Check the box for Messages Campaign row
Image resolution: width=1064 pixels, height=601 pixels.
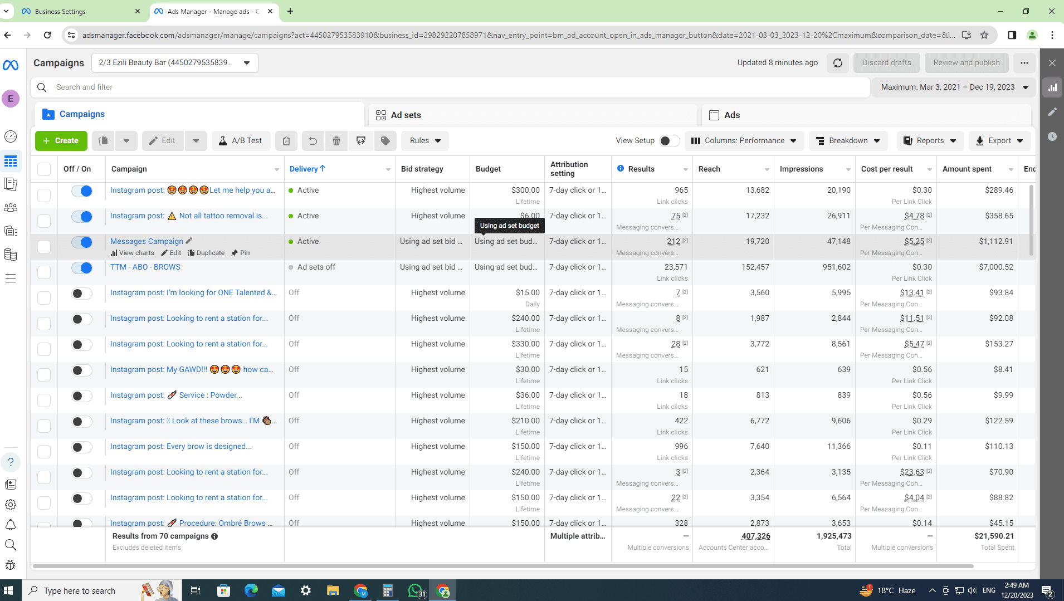point(44,246)
